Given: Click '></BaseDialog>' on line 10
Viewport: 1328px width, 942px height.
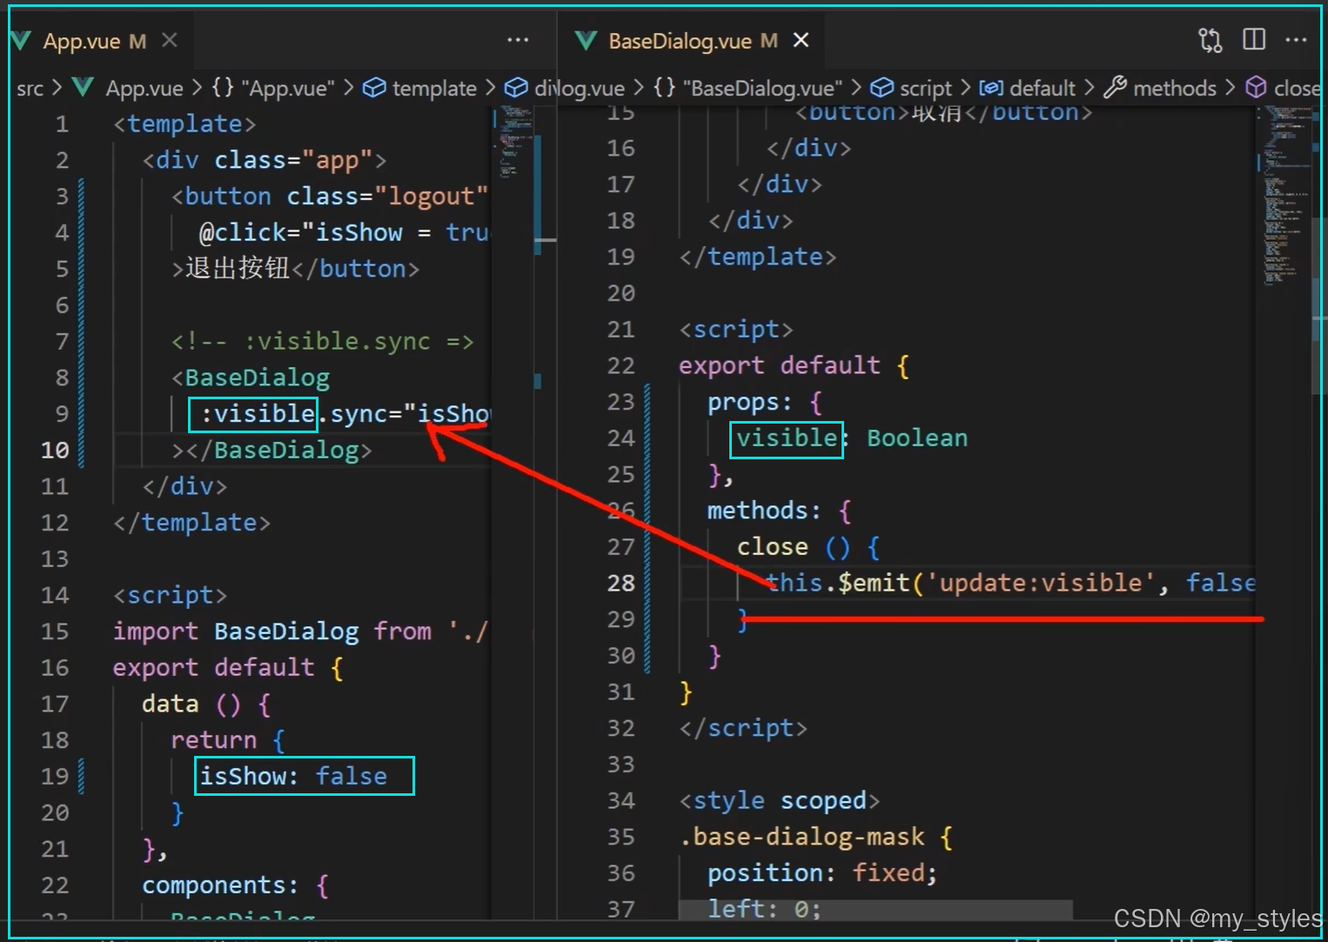Looking at the screenshot, I should 272,450.
